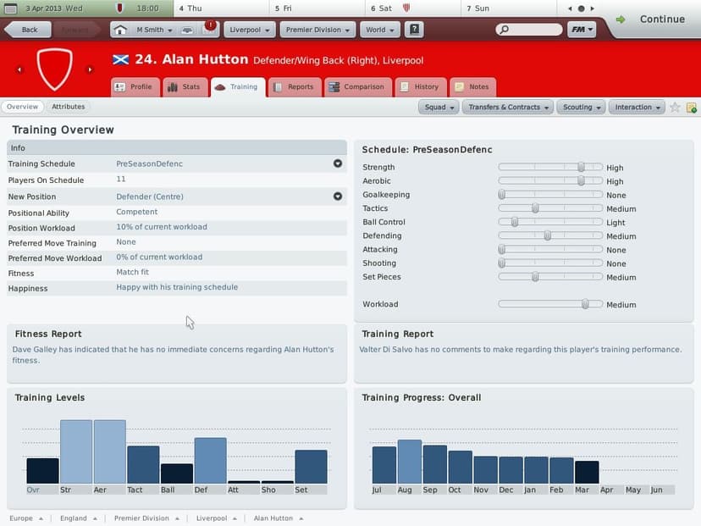Adjust the Attacking training slider

(550, 249)
